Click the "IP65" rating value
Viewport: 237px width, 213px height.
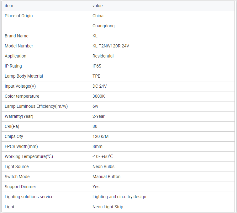(x=97, y=66)
